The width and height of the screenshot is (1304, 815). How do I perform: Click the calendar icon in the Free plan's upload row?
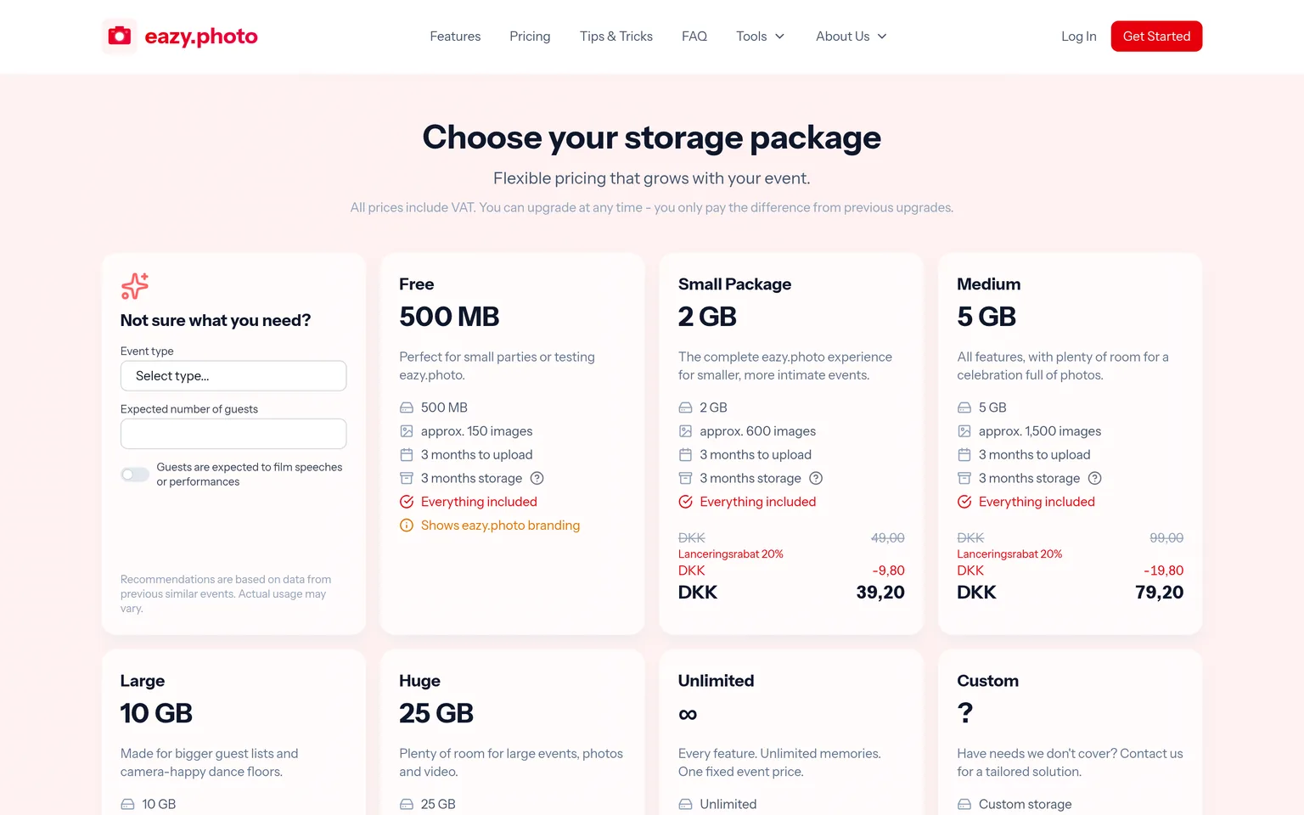[x=407, y=455]
